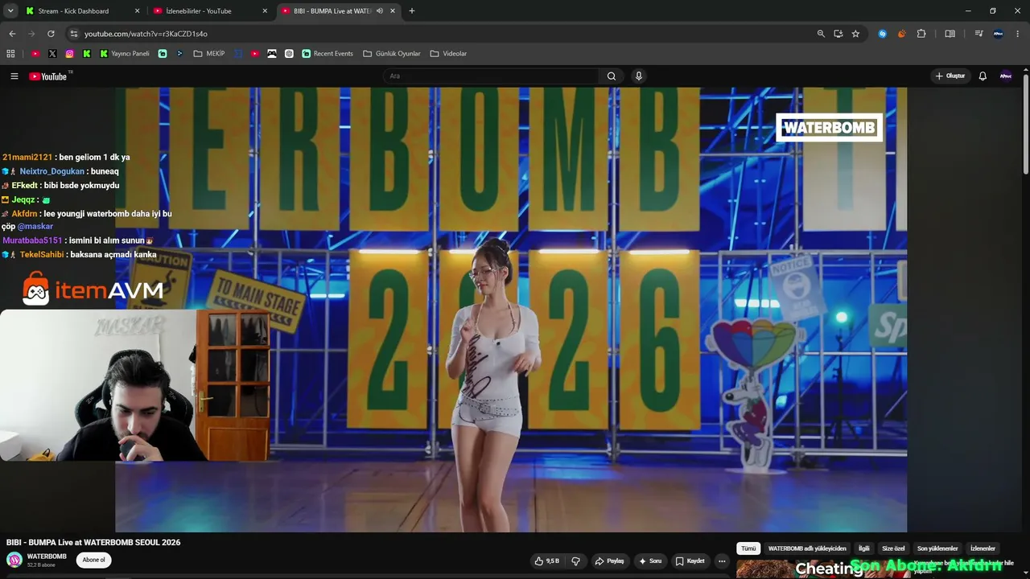Like the video (9,5 B)
The width and height of the screenshot is (1030, 579).
coord(547,561)
